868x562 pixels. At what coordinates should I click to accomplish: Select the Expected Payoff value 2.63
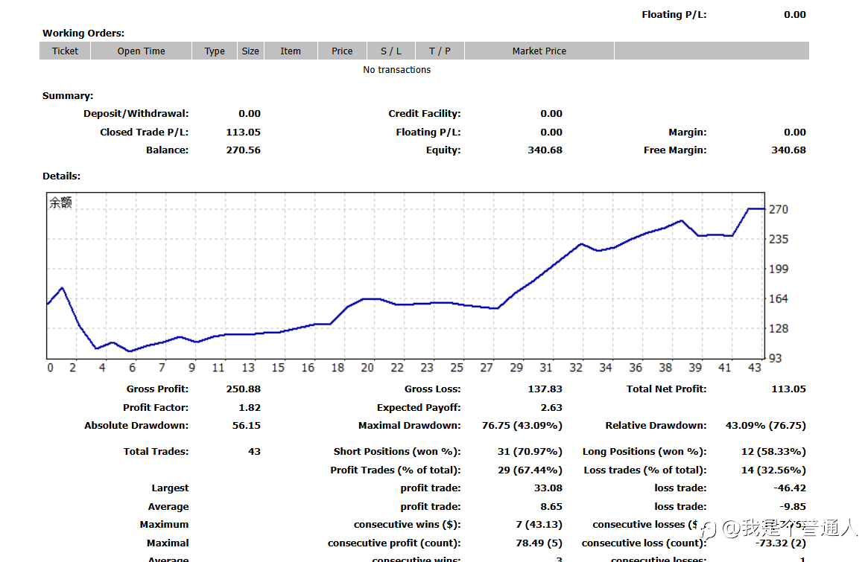tap(551, 408)
